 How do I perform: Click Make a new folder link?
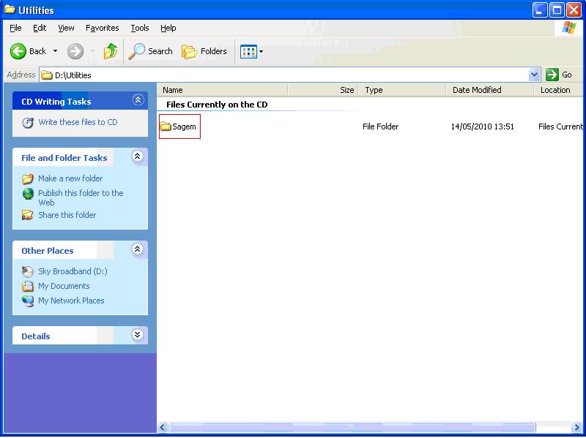[x=70, y=178]
